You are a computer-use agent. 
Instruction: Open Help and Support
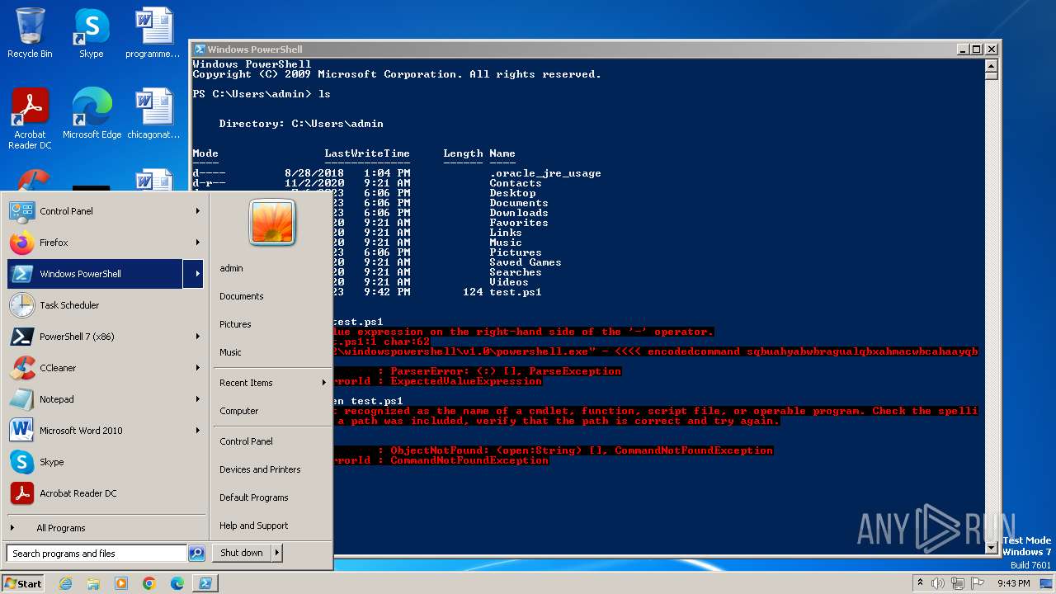click(x=272, y=526)
